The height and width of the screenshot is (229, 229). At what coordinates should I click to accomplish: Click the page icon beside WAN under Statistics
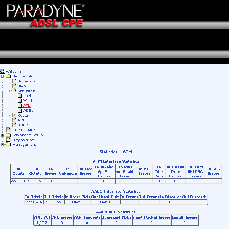tap(20, 101)
